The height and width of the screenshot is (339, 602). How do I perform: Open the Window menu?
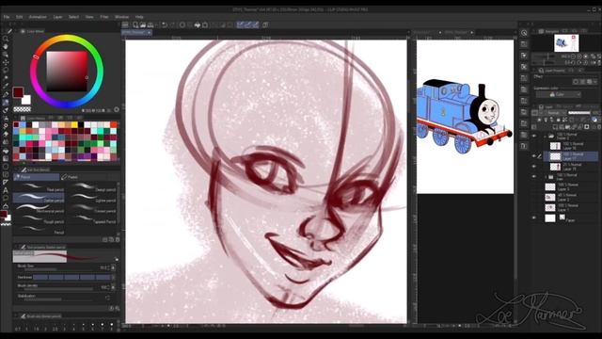[x=121, y=17]
